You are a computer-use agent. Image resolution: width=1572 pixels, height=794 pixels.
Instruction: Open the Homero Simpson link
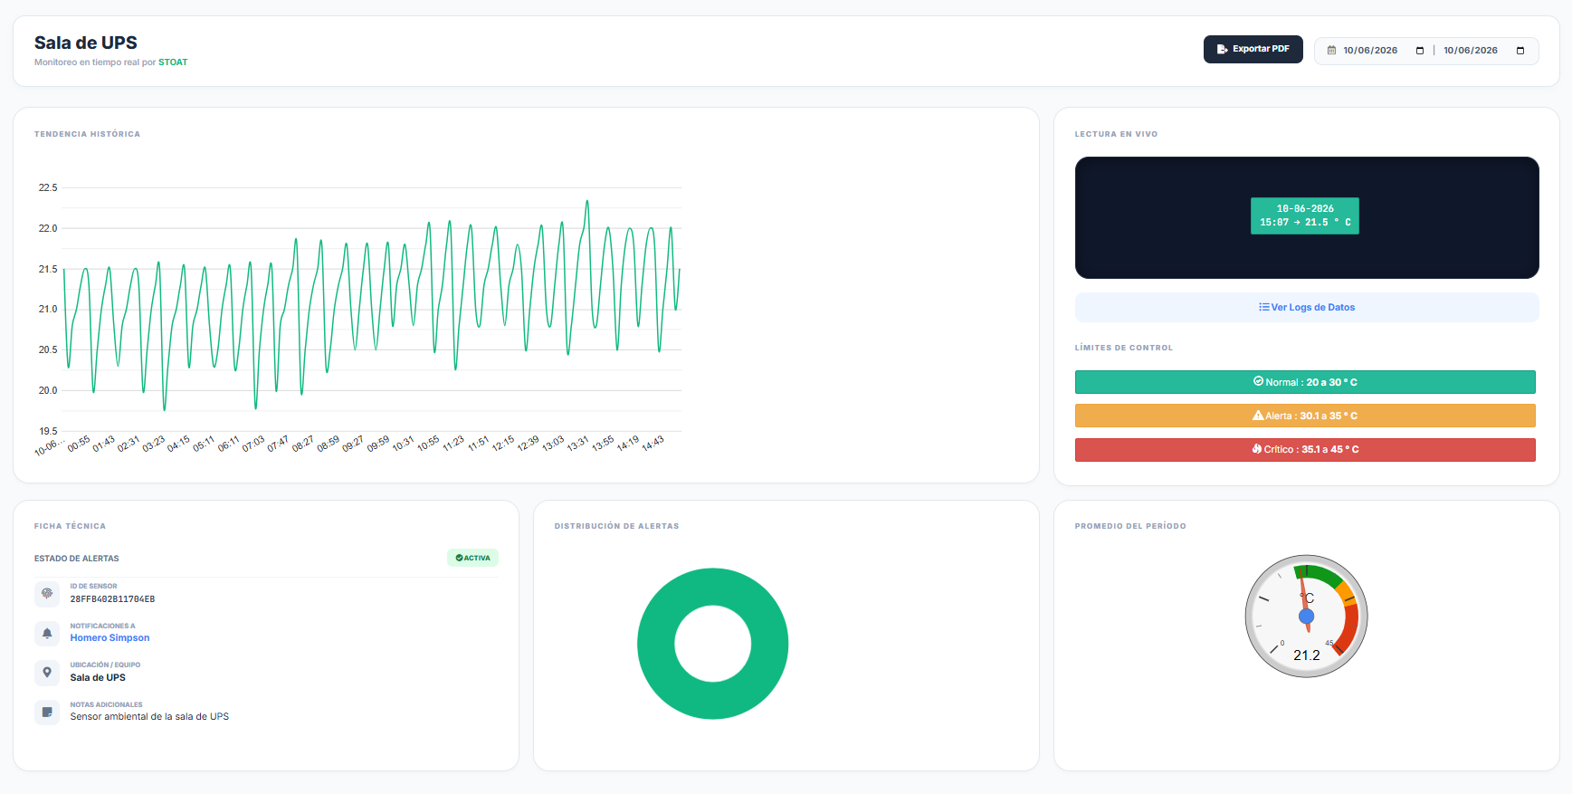point(110,637)
